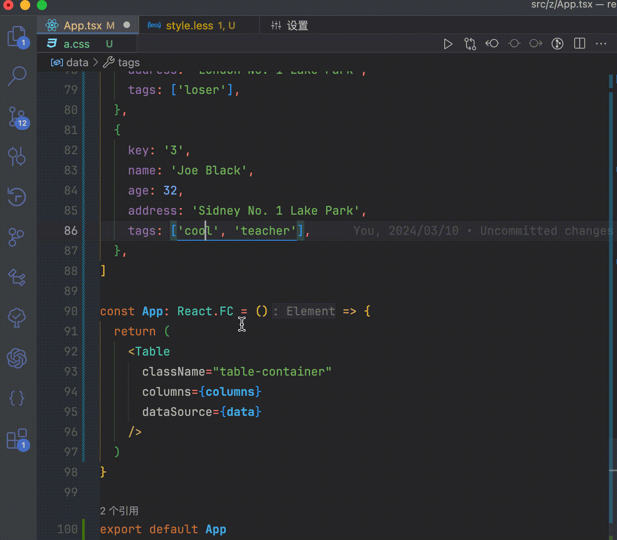Viewport: 617px width, 540px height.
Task: Click the age value 32
Action: (x=170, y=190)
